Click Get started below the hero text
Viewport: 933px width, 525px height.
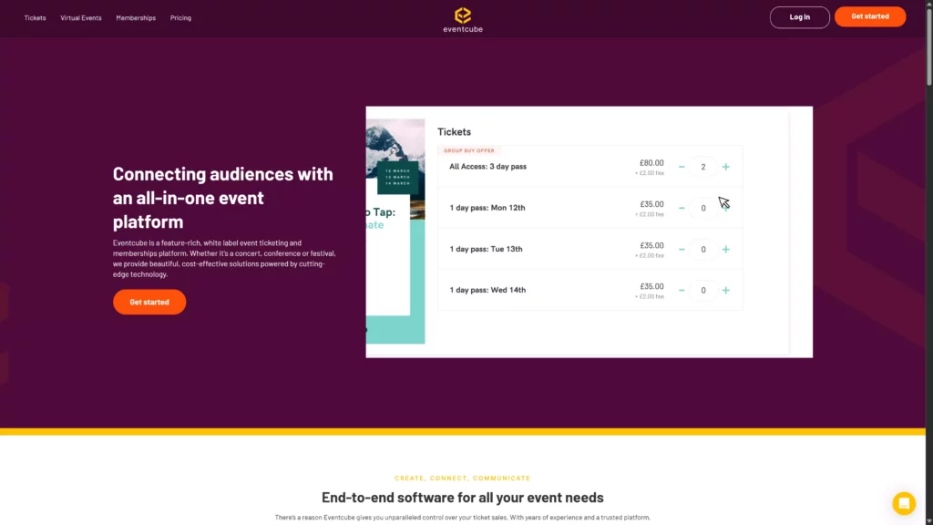[149, 302]
